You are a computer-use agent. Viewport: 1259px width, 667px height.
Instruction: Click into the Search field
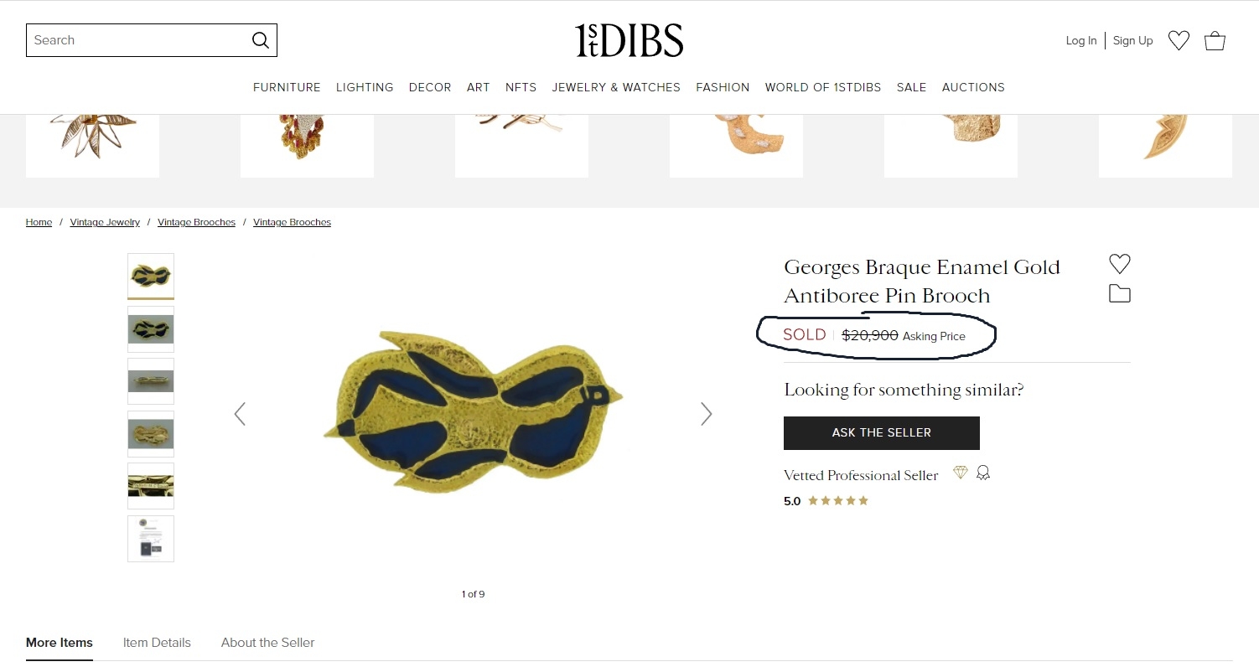(138, 40)
